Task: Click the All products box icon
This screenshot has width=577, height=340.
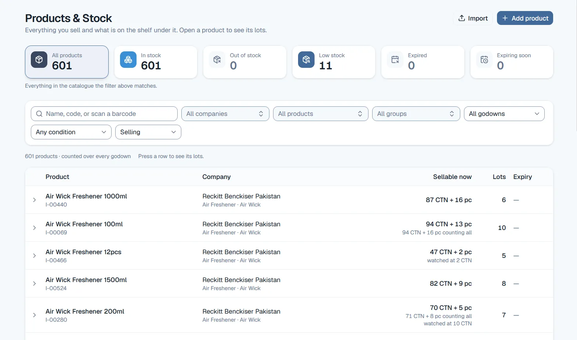Action: [x=39, y=59]
